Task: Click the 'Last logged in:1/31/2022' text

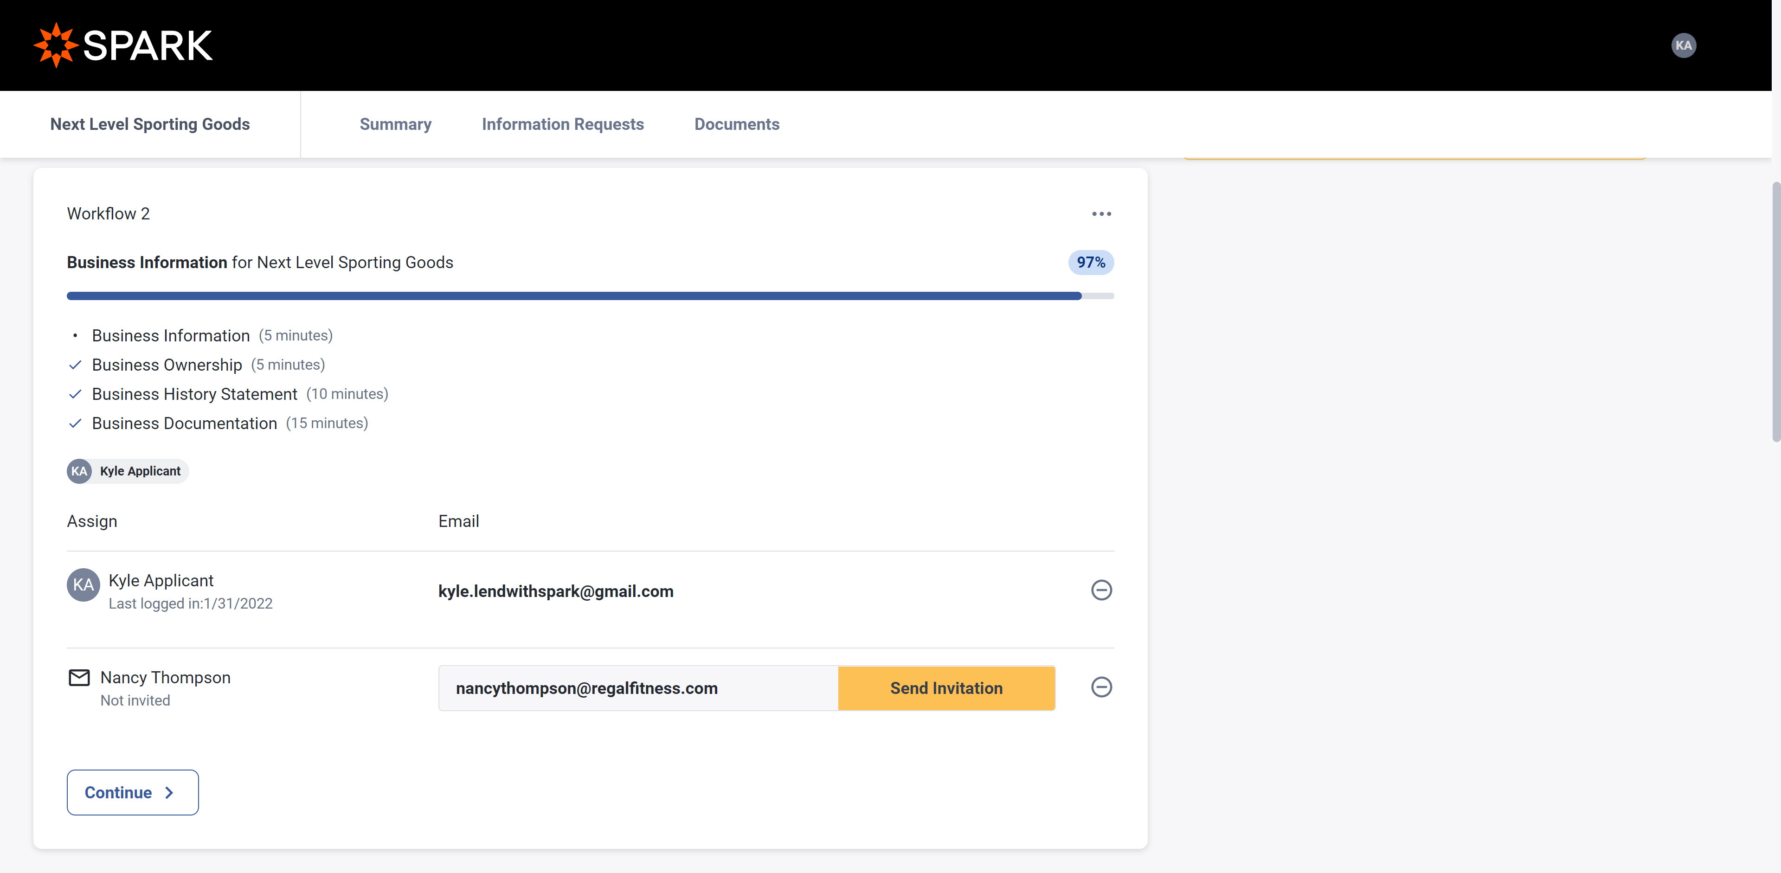Action: 190,603
